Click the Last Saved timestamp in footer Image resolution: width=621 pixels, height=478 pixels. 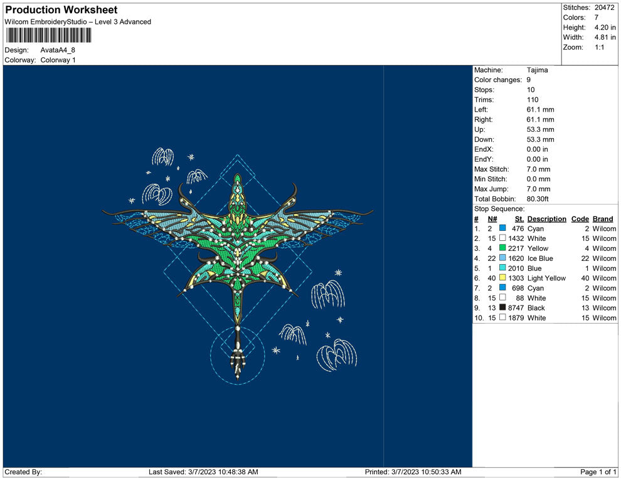coord(203,472)
